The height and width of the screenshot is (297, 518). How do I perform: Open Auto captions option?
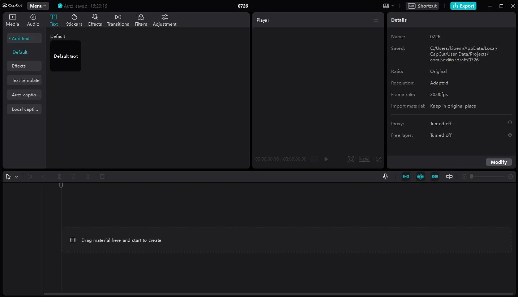click(24, 95)
